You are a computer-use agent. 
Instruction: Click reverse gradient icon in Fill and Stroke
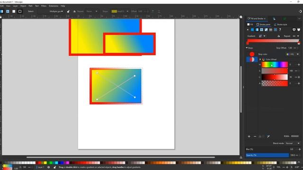[278, 36]
